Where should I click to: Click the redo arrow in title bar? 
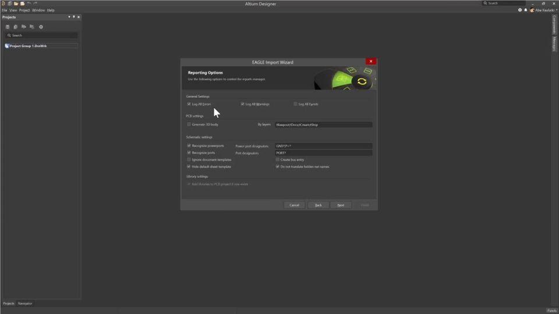tap(36, 3)
